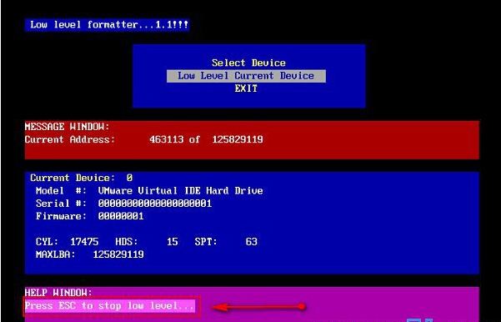Click the 'VMware Virtual IDE Hard Drive' model text
The height and width of the screenshot is (322, 501).
[181, 191]
